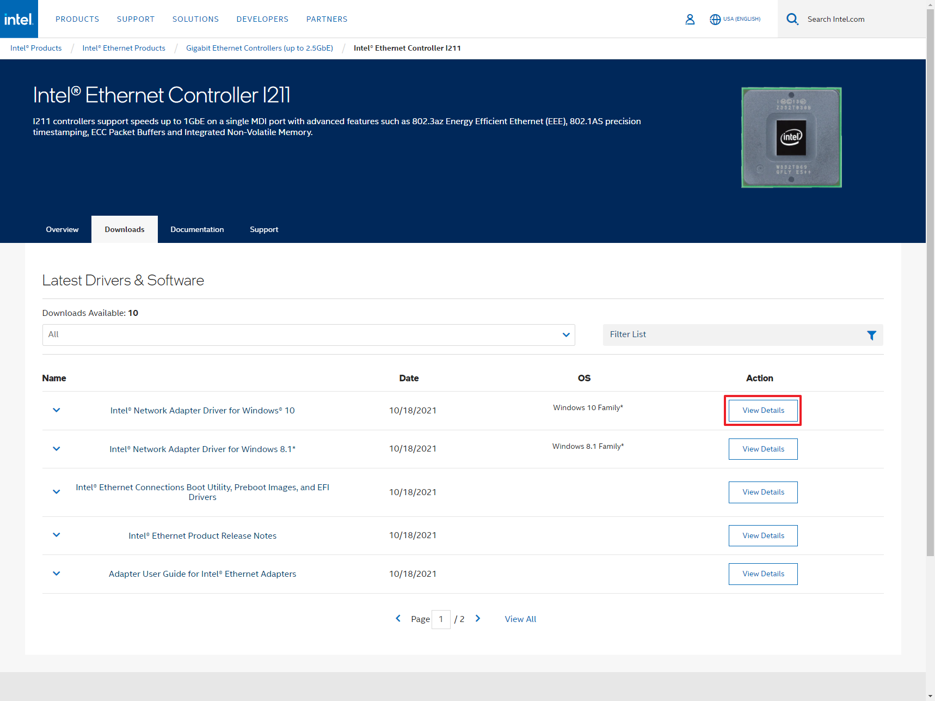Select the Downloads tab
Screen dimensions: 935x701
(x=125, y=229)
